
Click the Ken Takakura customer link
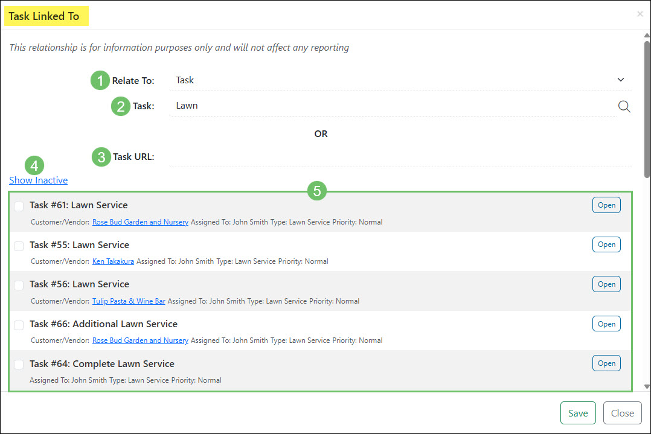tap(113, 261)
